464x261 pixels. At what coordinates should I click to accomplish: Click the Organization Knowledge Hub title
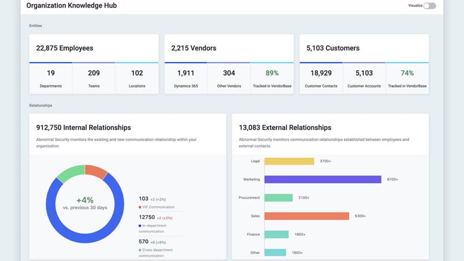pyautogui.click(x=72, y=5)
